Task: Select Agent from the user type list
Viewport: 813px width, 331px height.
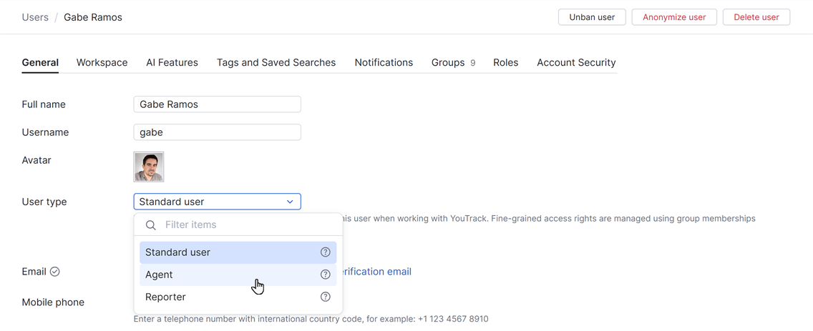Action: pyautogui.click(x=160, y=275)
